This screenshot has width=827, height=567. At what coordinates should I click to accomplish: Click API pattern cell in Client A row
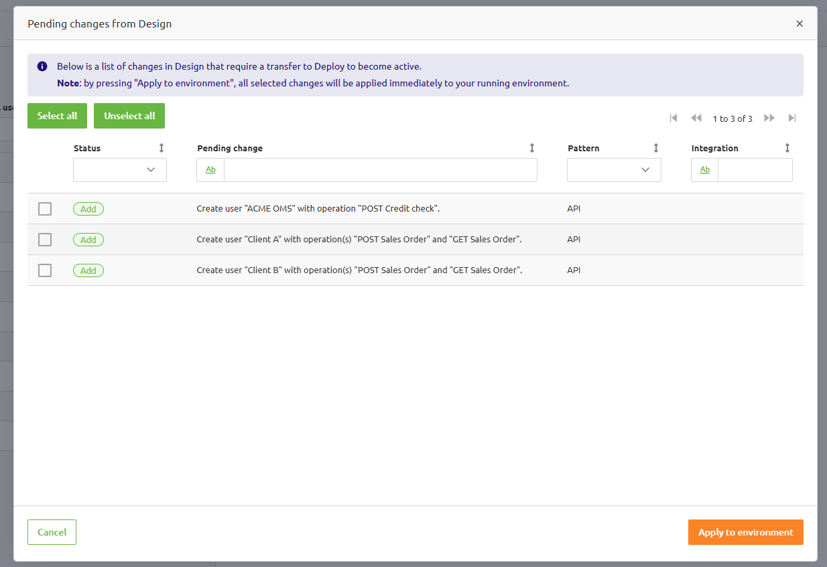[x=574, y=240]
